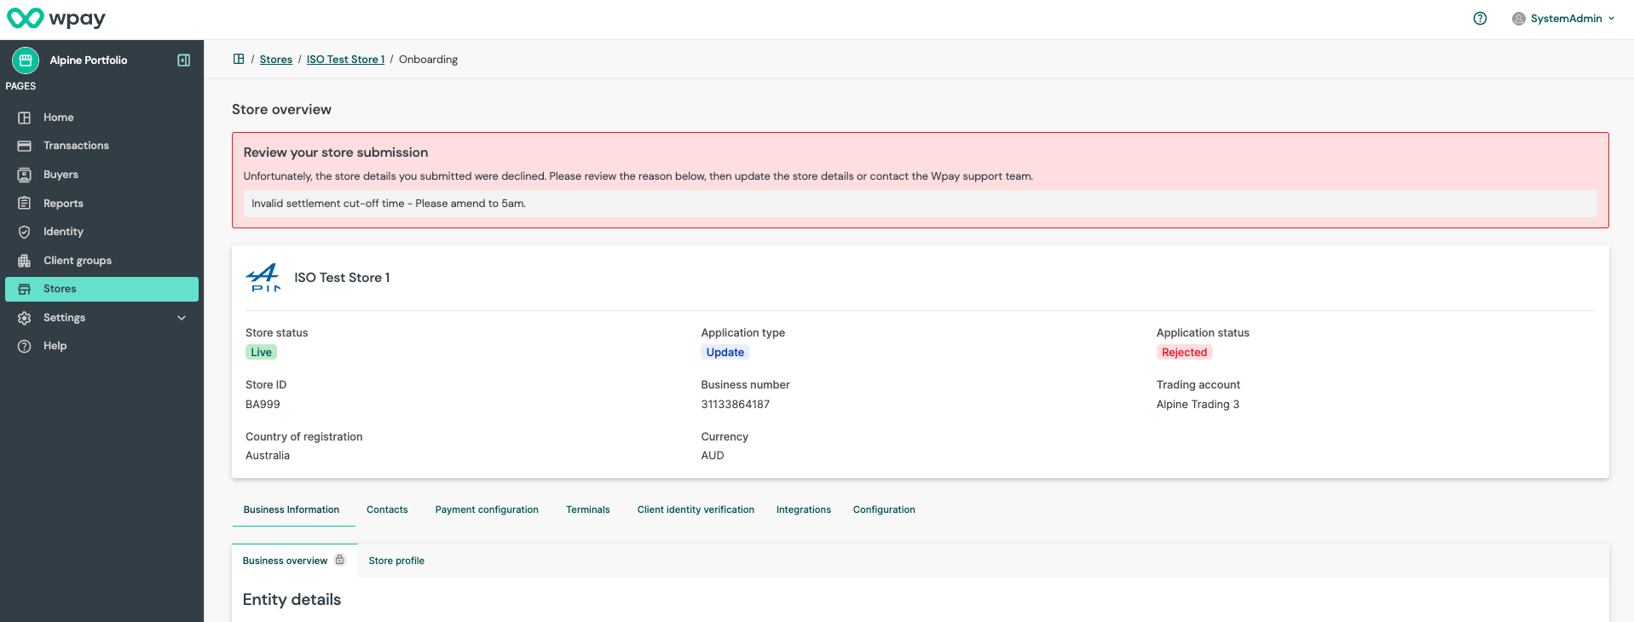Click the Alpine Portfolio sidebar title
Viewport: 1634px width, 622px height.
coord(89,60)
